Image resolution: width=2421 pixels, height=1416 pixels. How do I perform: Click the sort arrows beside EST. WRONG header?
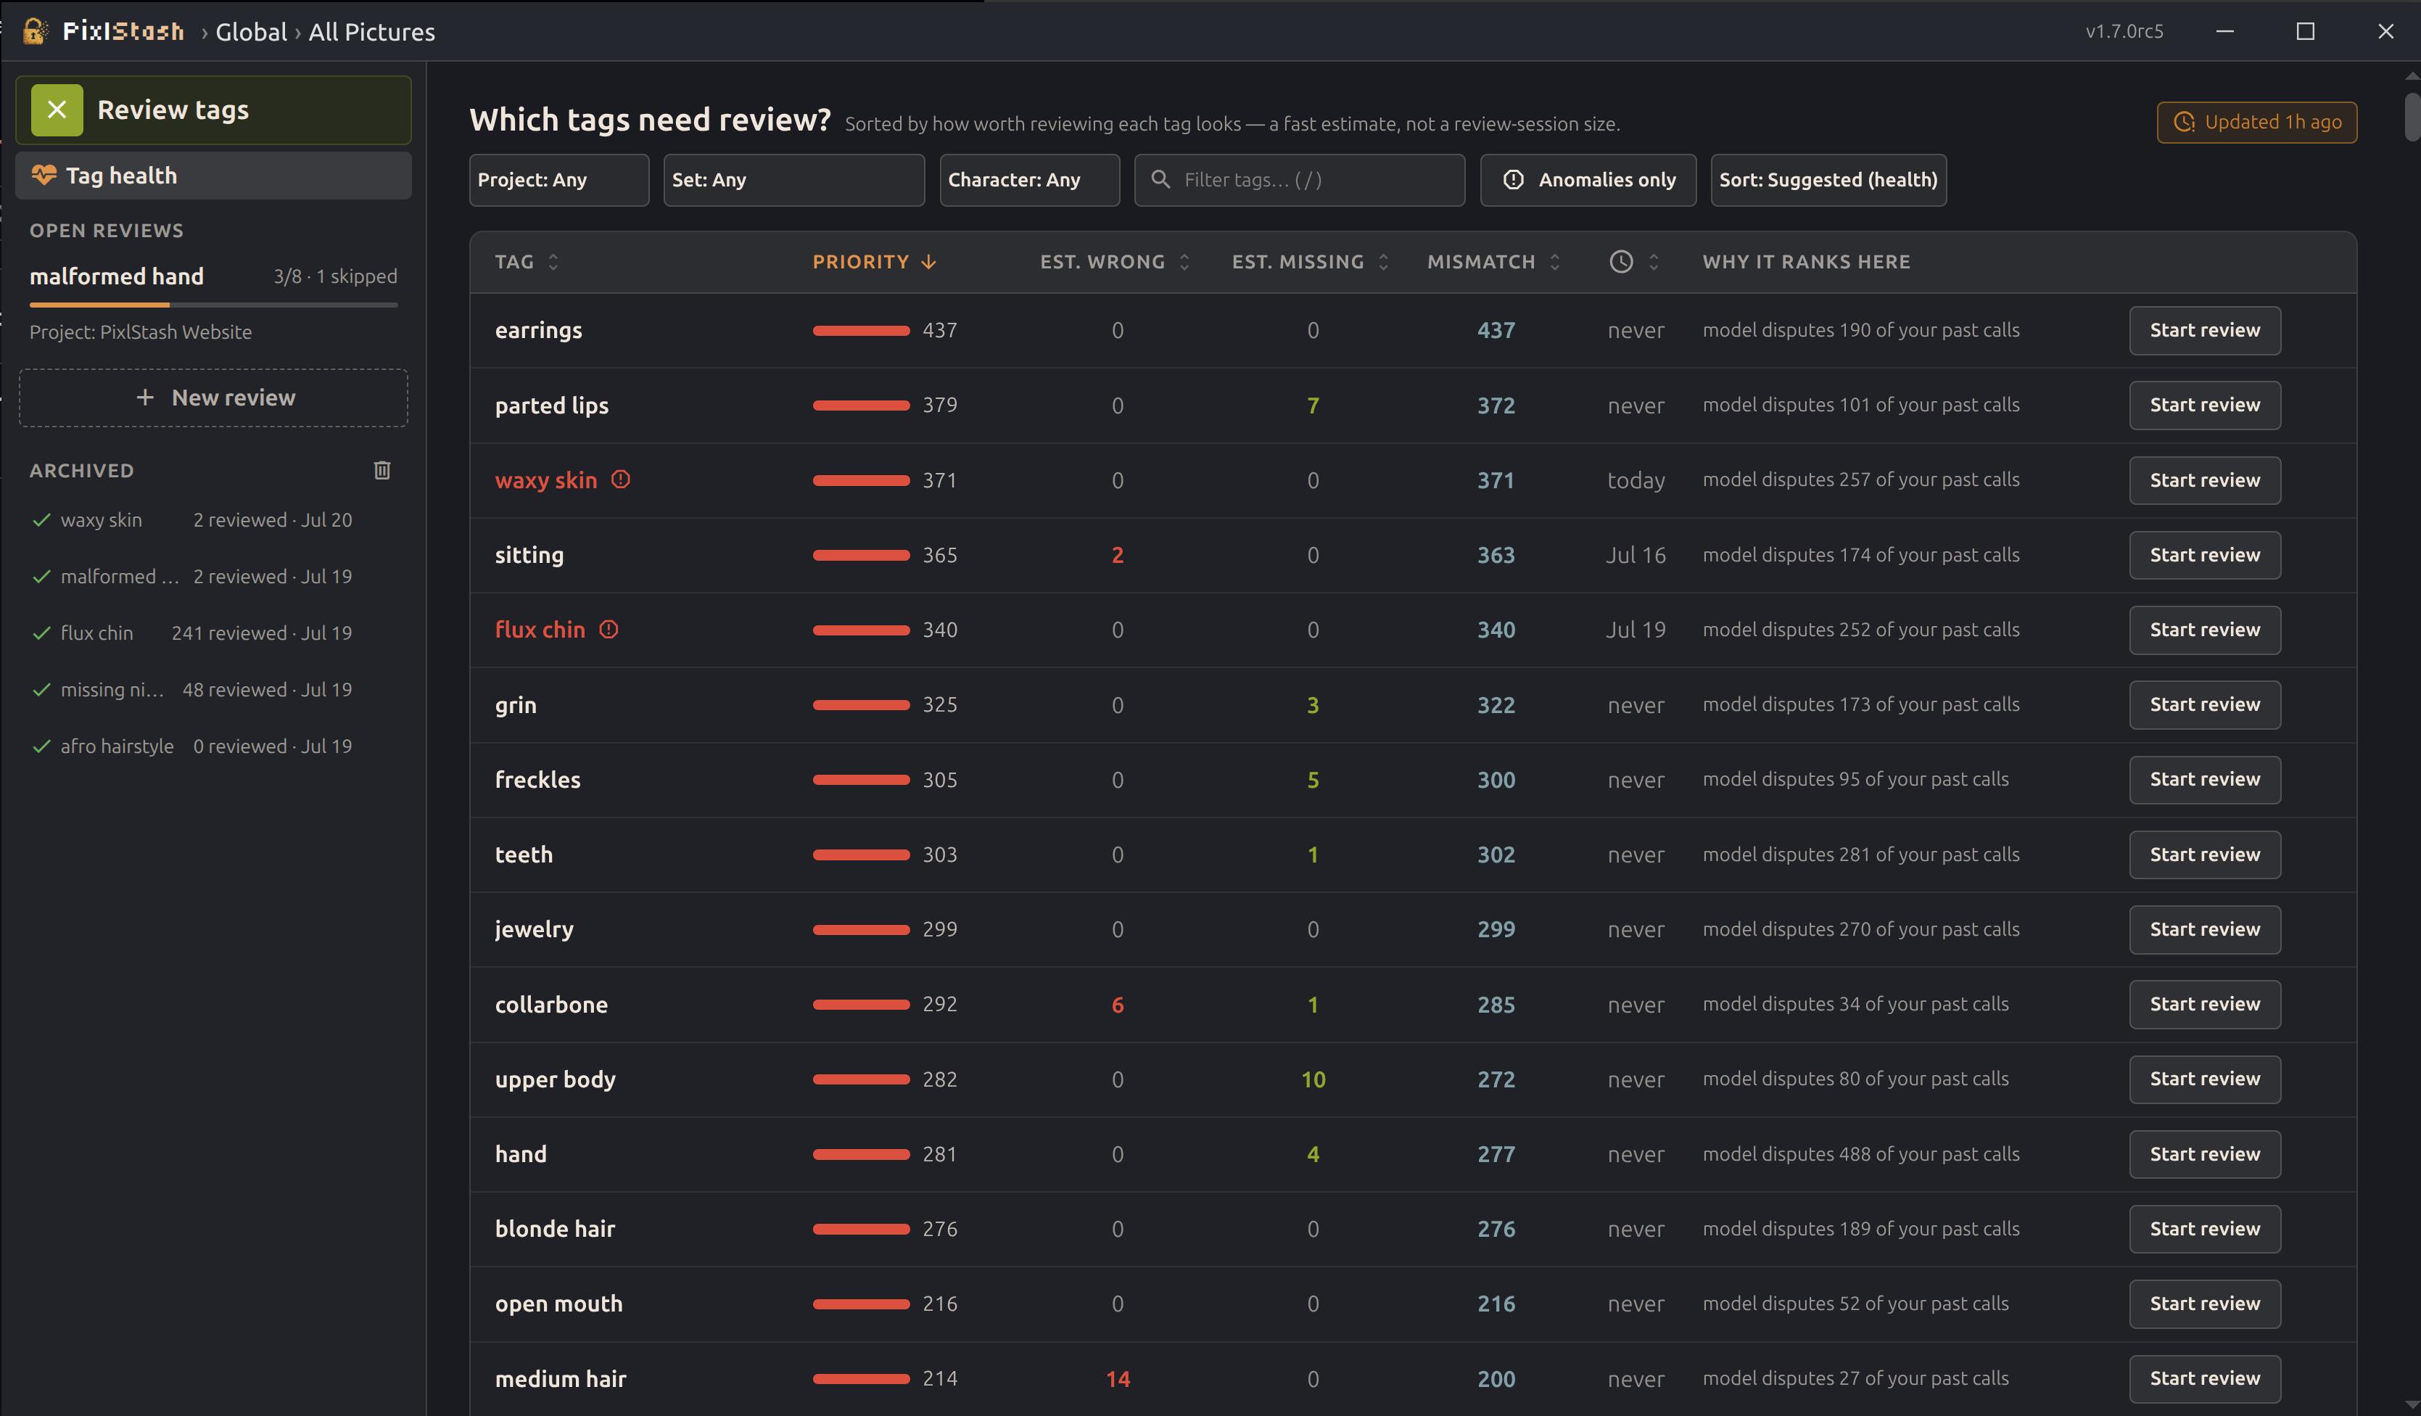[1184, 261]
